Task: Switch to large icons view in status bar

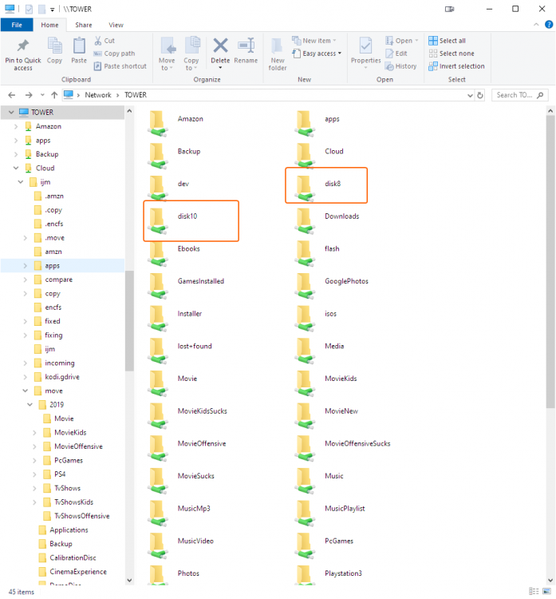Action: (x=546, y=591)
